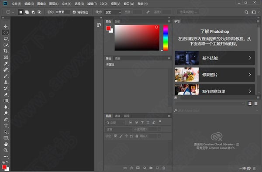Enable subtract from selection mode

[x=33, y=12]
